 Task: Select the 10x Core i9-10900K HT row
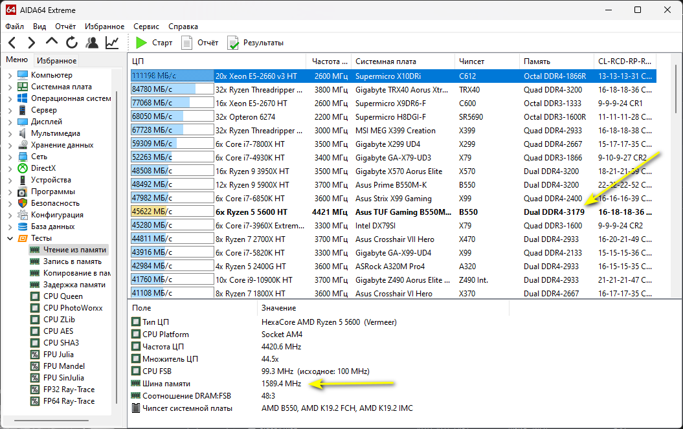pos(394,280)
